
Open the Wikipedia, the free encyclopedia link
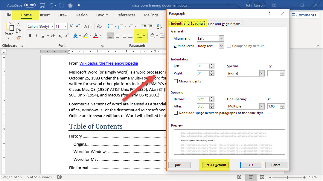pos(109,63)
